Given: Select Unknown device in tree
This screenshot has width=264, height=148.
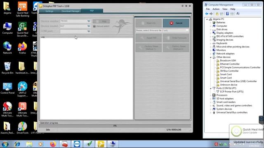Looking at the screenshot, I should 229,85.
